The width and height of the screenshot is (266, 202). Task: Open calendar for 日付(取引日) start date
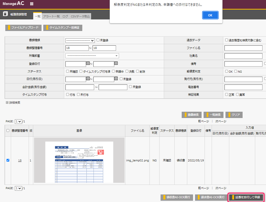coord(88,78)
